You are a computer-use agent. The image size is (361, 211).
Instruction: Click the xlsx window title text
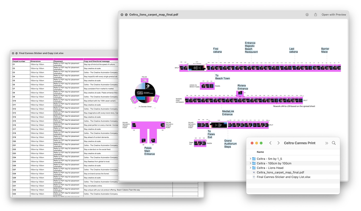41,53
